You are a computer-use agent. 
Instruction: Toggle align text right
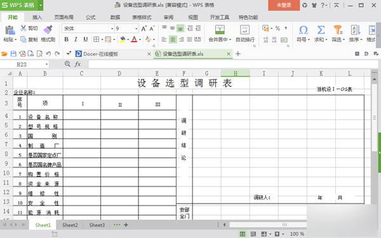coord(181,39)
